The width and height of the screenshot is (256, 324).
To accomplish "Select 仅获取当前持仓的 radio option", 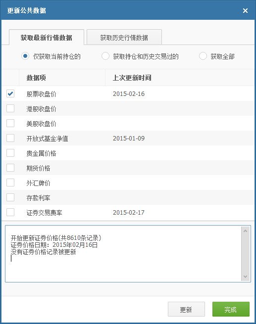I will click(25, 56).
